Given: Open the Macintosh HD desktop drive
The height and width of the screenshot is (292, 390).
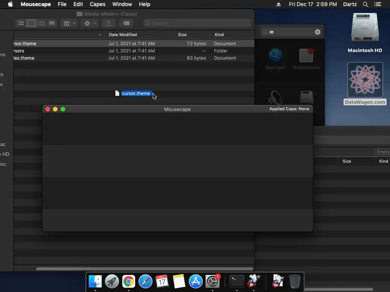Looking at the screenshot, I should 364,33.
